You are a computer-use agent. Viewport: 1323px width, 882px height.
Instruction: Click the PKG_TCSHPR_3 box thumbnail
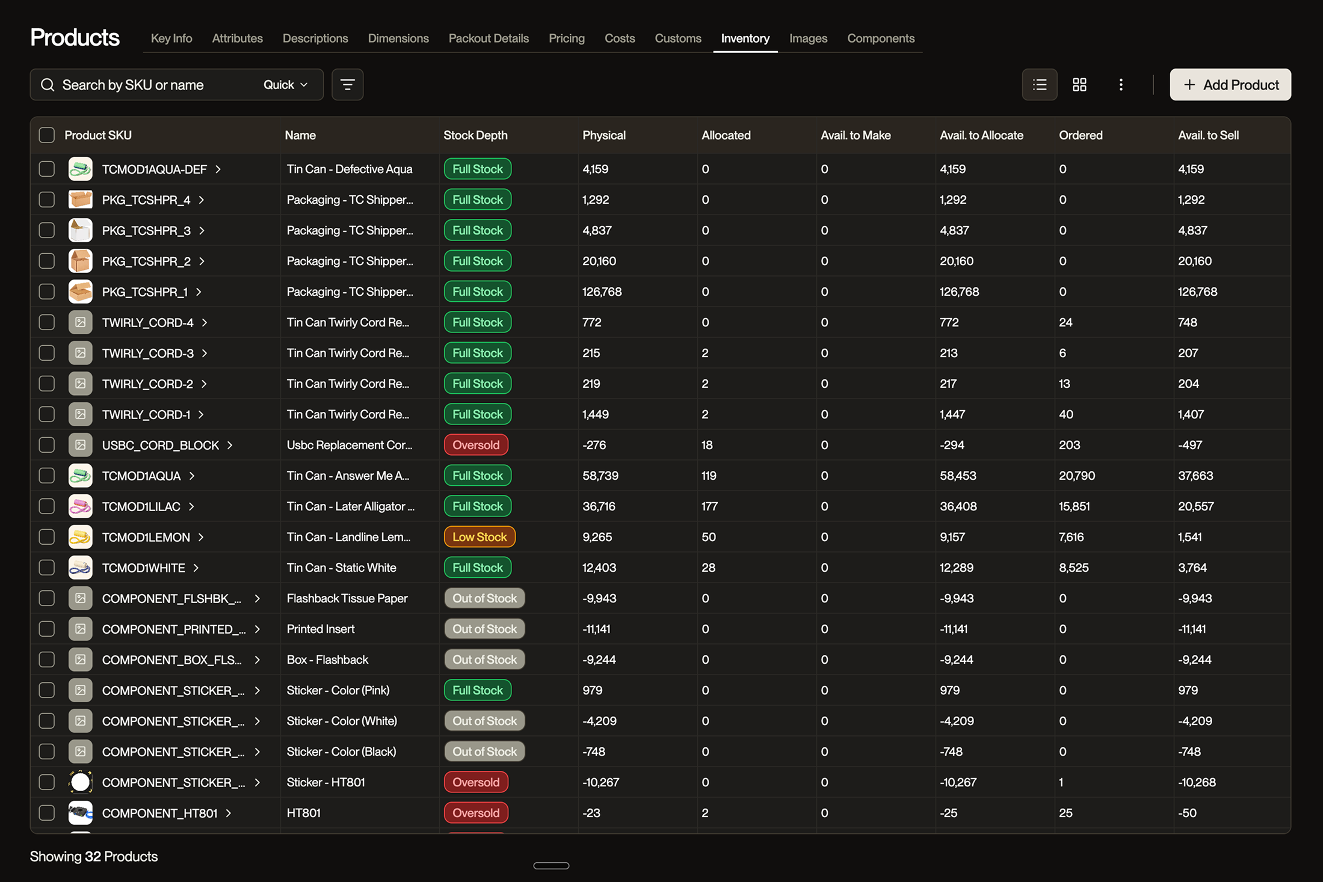coord(80,230)
